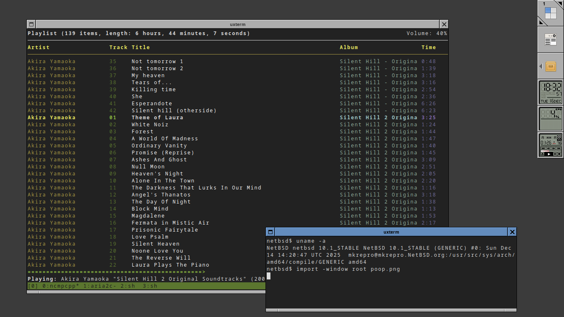Click the CPU load monitor dockapp
The width and height of the screenshot is (564, 317).
[551, 119]
